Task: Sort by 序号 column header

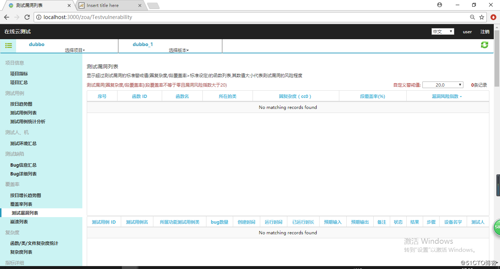Action: coord(102,96)
